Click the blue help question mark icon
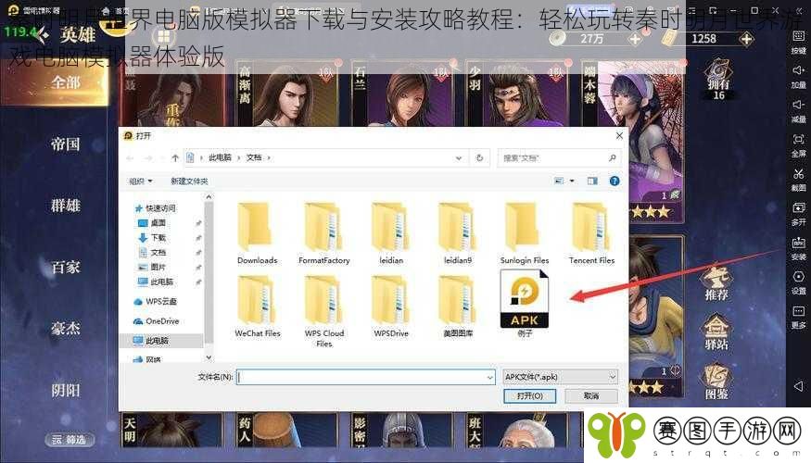Screen dimensions: 811x463 pos(615,181)
